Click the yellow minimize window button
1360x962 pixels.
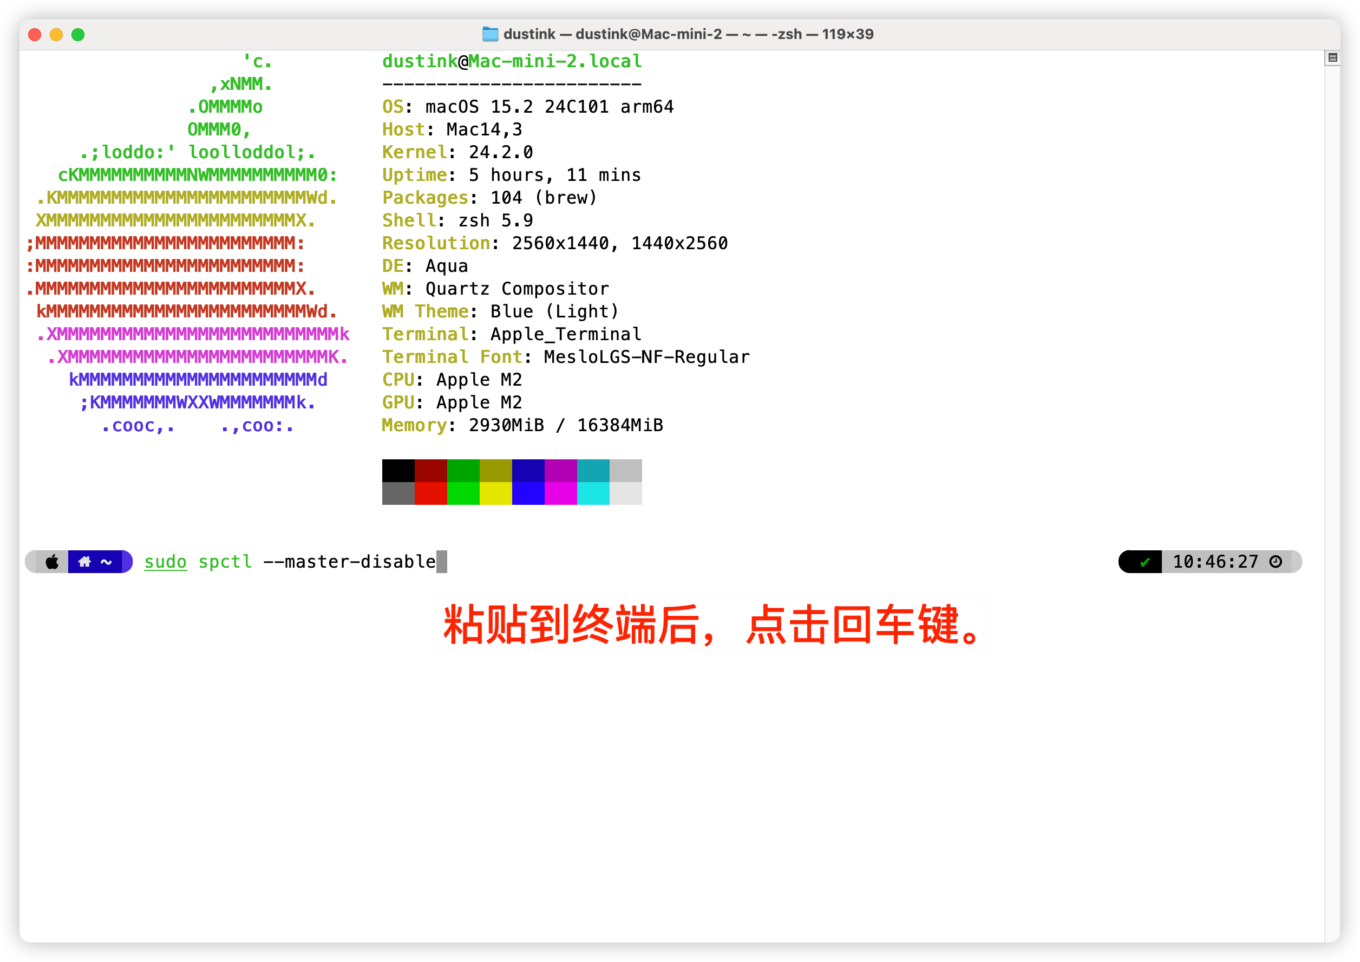coord(56,34)
